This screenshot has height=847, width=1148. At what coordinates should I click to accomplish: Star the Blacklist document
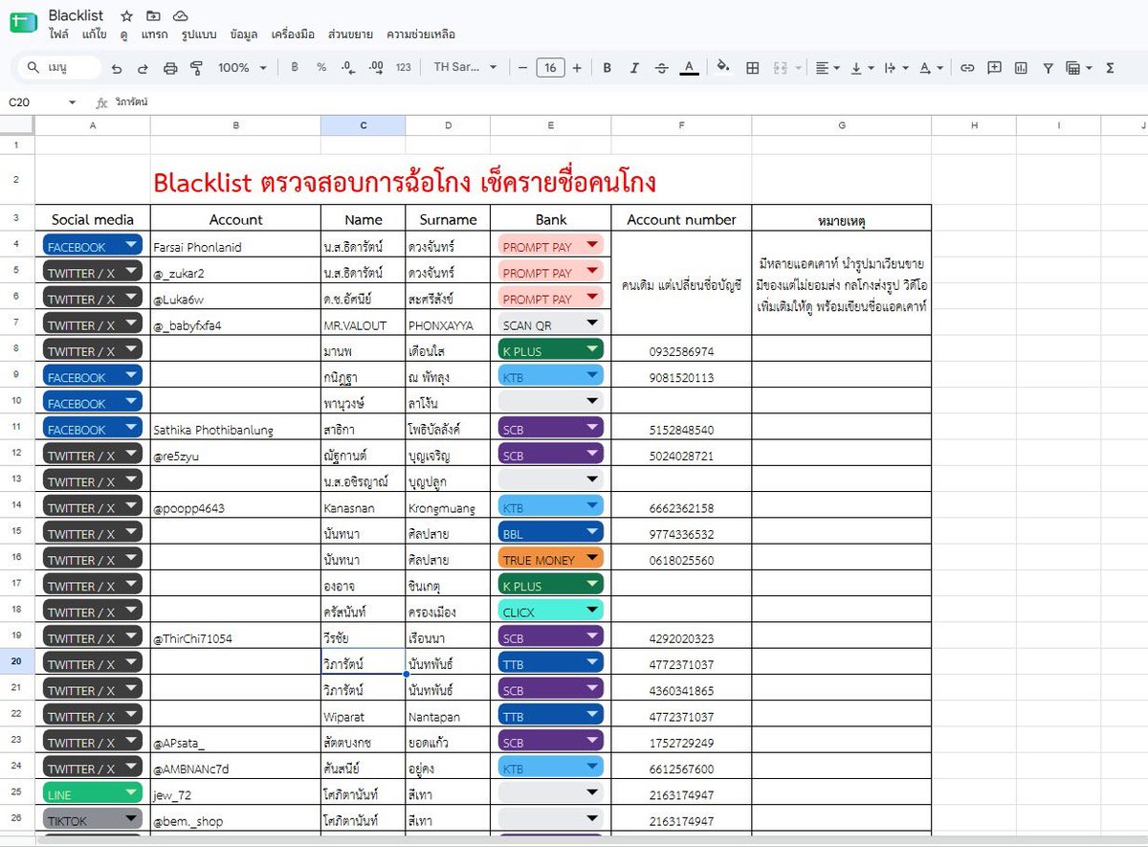[127, 16]
